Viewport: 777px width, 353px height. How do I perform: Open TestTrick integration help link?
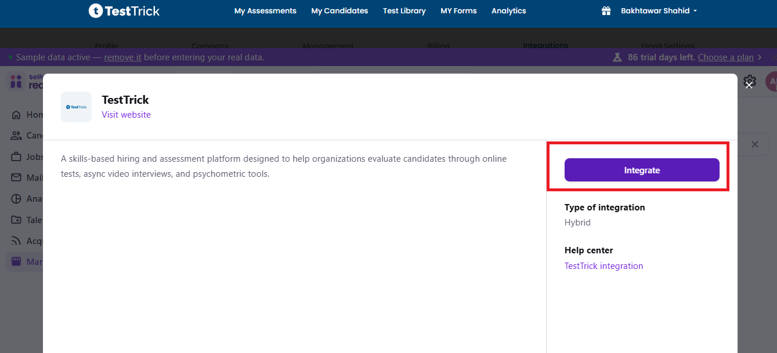[x=603, y=266]
